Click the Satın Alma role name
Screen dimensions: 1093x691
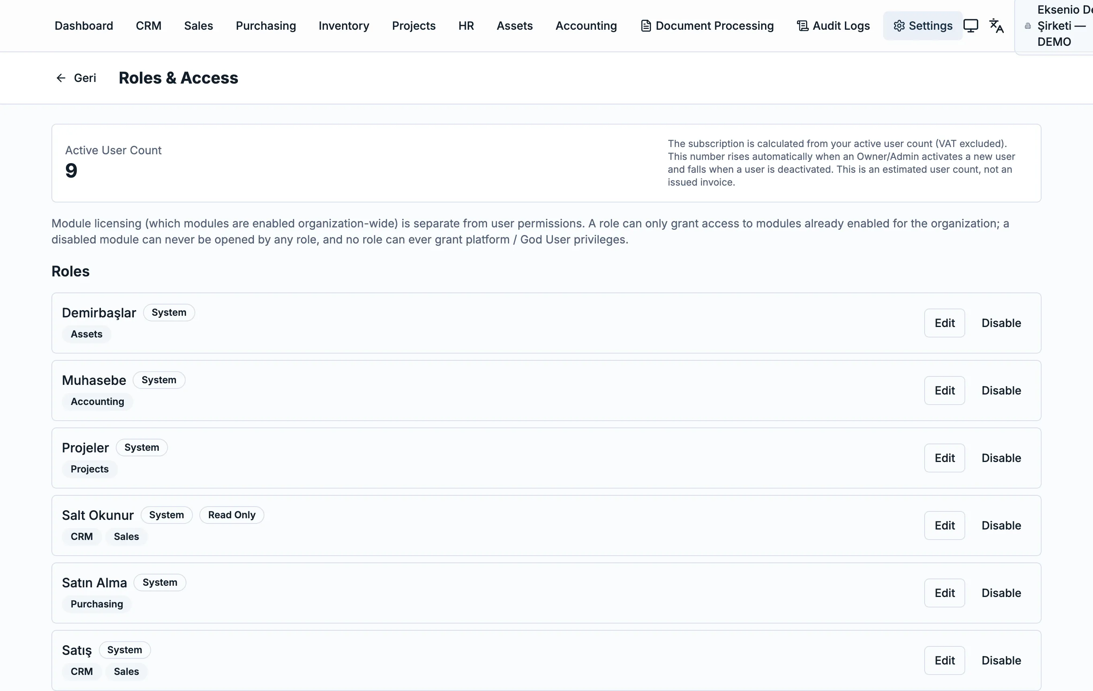click(94, 583)
